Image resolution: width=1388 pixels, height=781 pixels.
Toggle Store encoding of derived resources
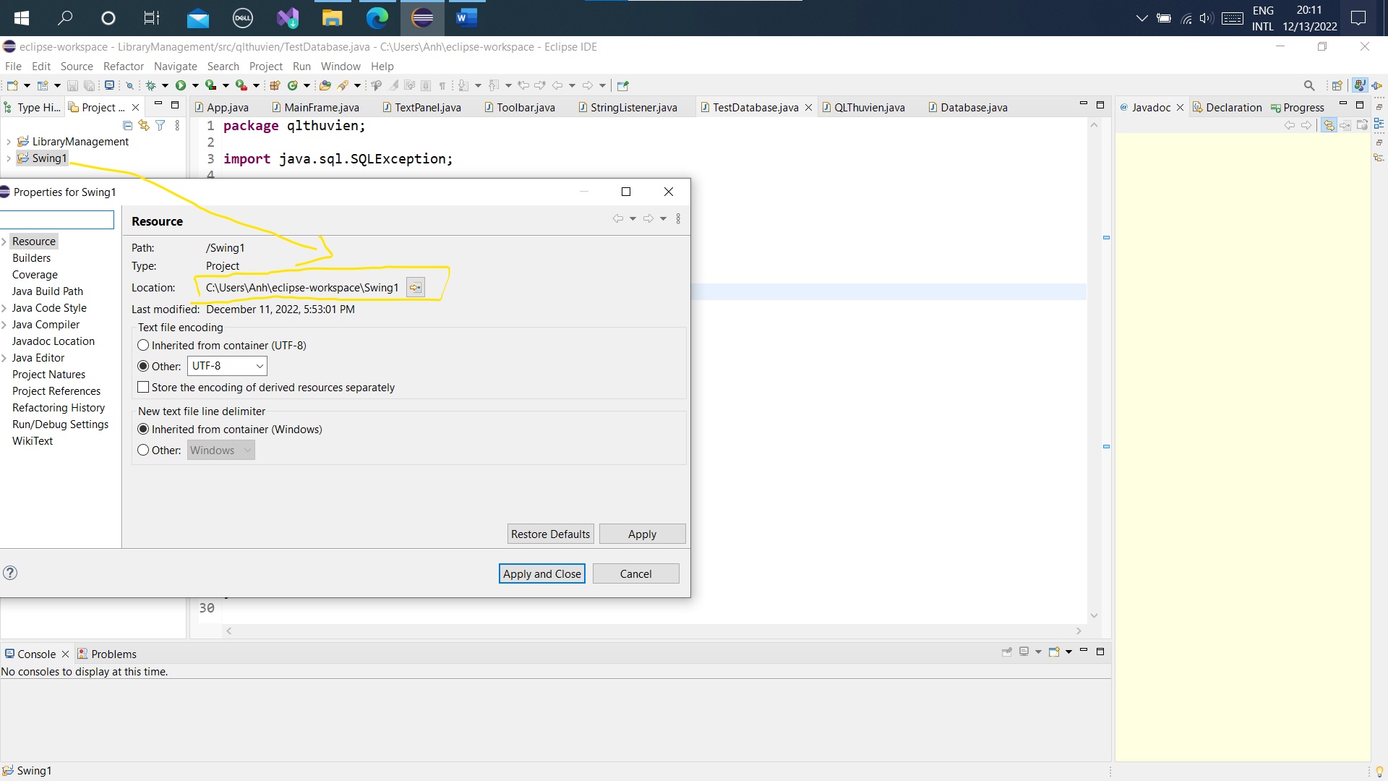(x=143, y=387)
